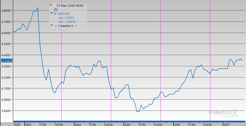
Task: Click the QHOJ26 blue diamond marker
Action: coord(55,13)
